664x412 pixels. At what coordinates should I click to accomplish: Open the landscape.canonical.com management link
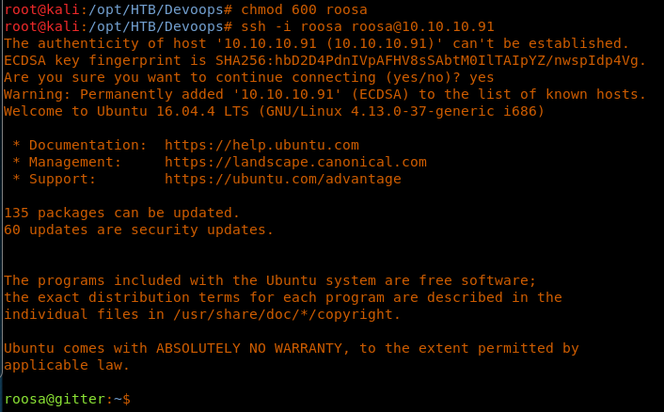coord(295,162)
